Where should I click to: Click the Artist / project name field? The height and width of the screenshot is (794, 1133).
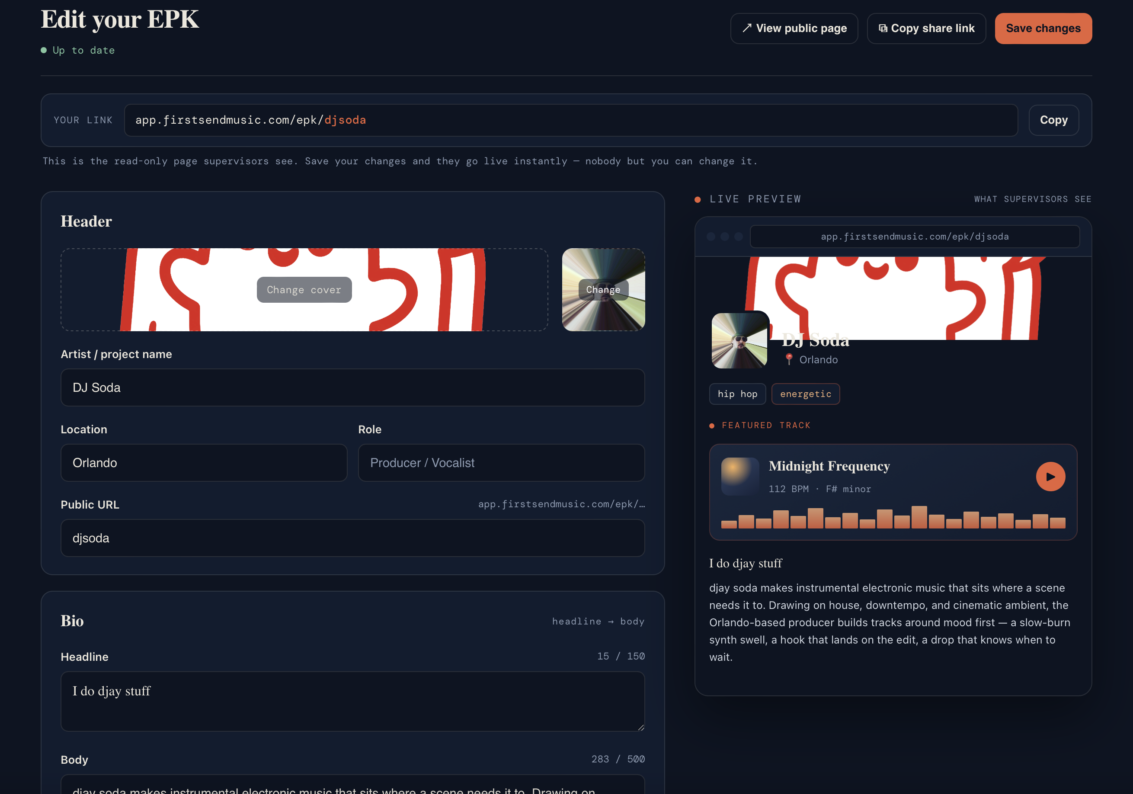pyautogui.click(x=352, y=387)
